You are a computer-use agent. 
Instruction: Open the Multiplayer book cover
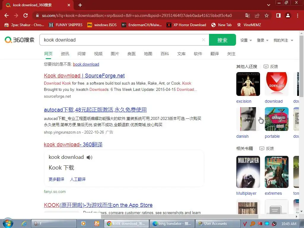248,172
